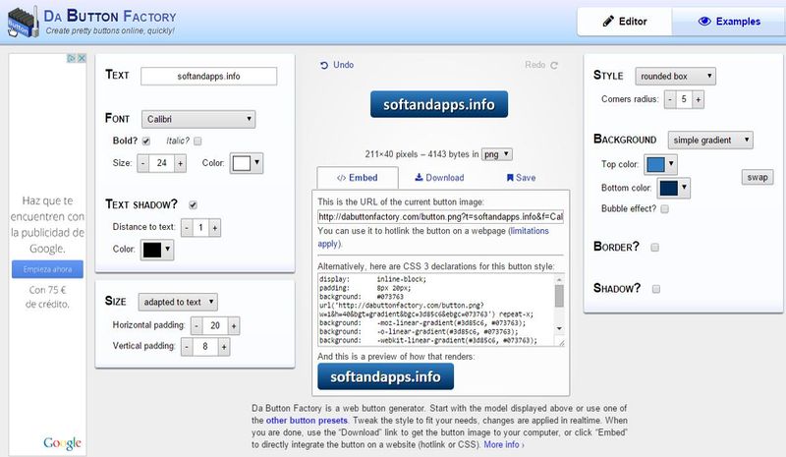Click the CSS box scrollbar up arrow
Screen dimensions: 786x457
(559, 279)
